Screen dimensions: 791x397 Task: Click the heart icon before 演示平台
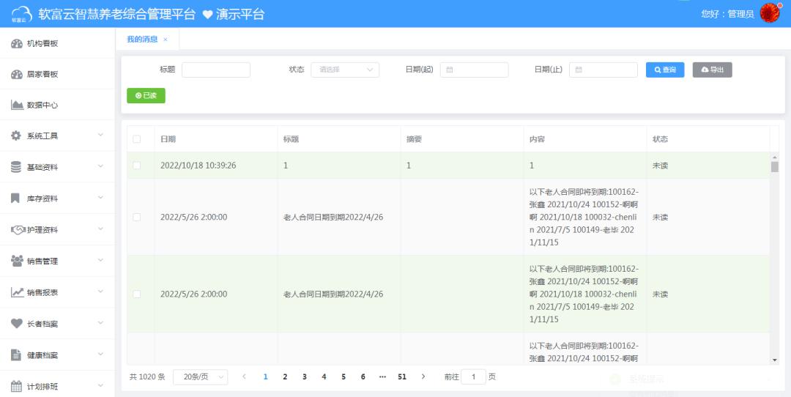[207, 15]
